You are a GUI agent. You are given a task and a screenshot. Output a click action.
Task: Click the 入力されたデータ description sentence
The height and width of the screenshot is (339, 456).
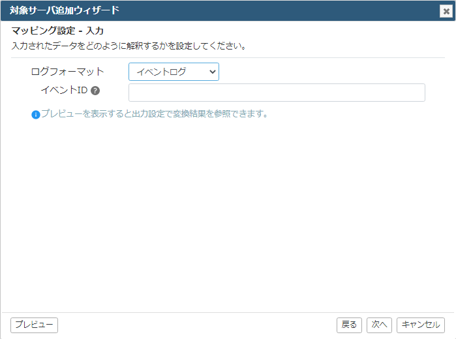(x=129, y=46)
